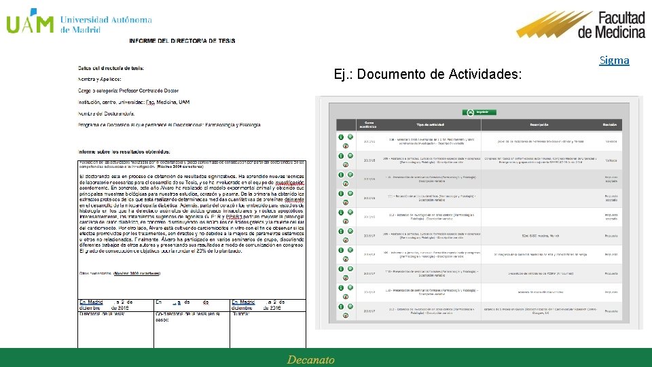Click lower round icon in '108 - Seminario' row
Screen dimensions: 652x367
click(x=346, y=146)
